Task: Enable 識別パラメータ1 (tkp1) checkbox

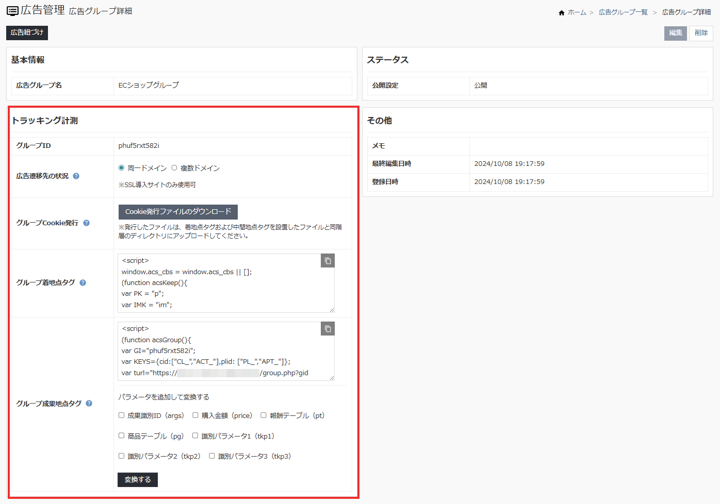Action: 195,436
